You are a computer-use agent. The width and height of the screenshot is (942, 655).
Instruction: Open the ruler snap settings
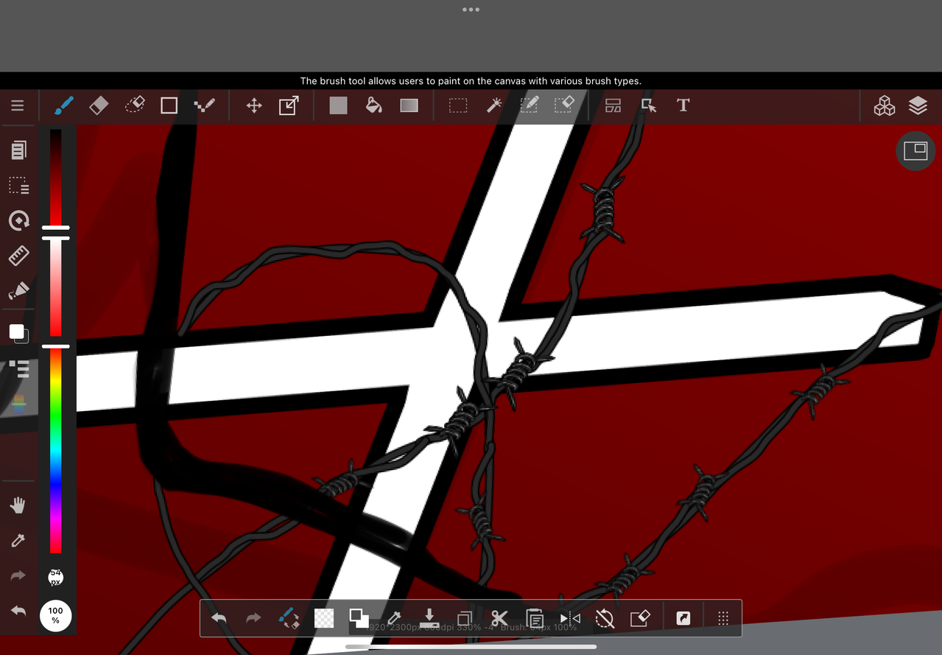(x=18, y=256)
